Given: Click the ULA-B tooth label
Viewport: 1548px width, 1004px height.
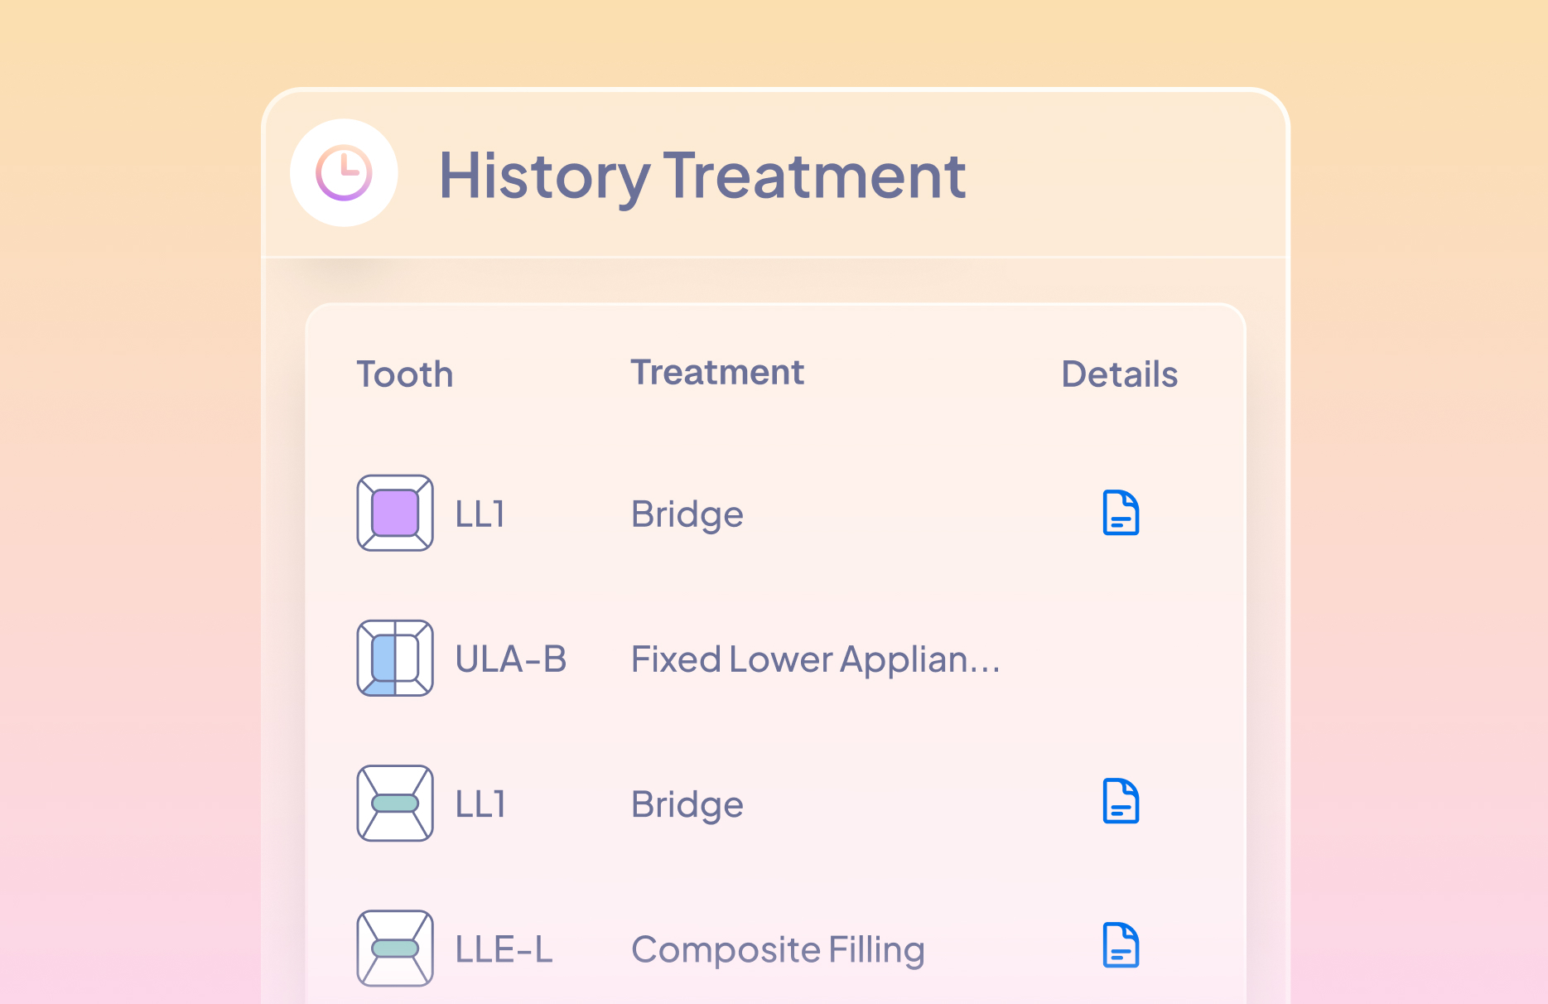Looking at the screenshot, I should [511, 659].
